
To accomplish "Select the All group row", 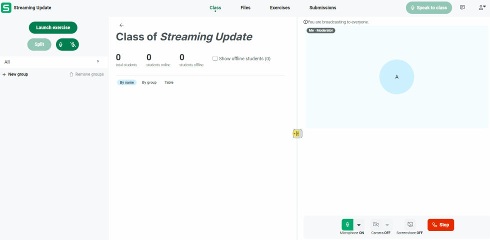I will click(x=50, y=62).
